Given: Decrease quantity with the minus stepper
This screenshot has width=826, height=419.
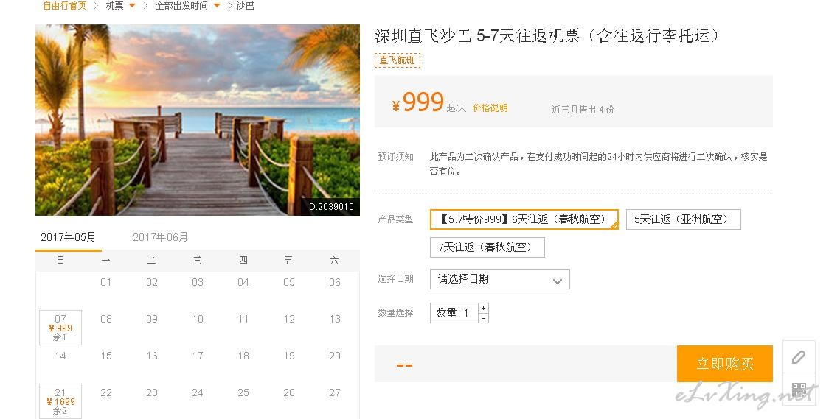Looking at the screenshot, I should [x=483, y=318].
